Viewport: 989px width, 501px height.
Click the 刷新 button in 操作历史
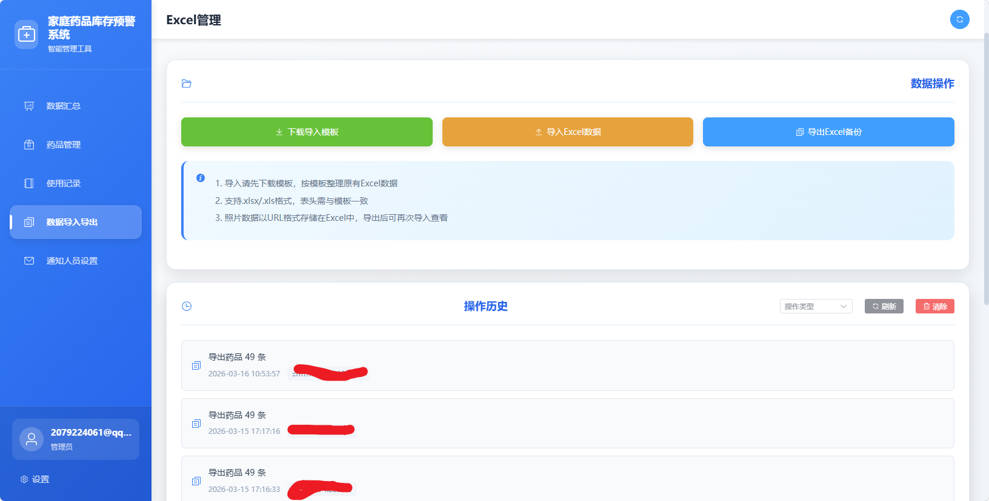tap(884, 306)
